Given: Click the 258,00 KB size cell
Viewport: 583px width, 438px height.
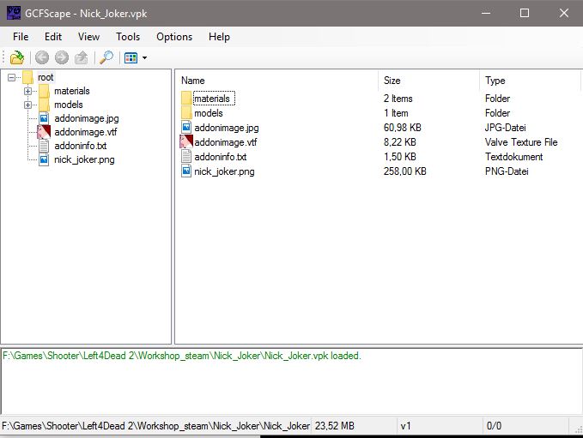Looking at the screenshot, I should point(405,171).
